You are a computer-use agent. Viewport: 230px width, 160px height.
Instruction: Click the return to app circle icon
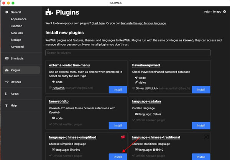[224, 12]
